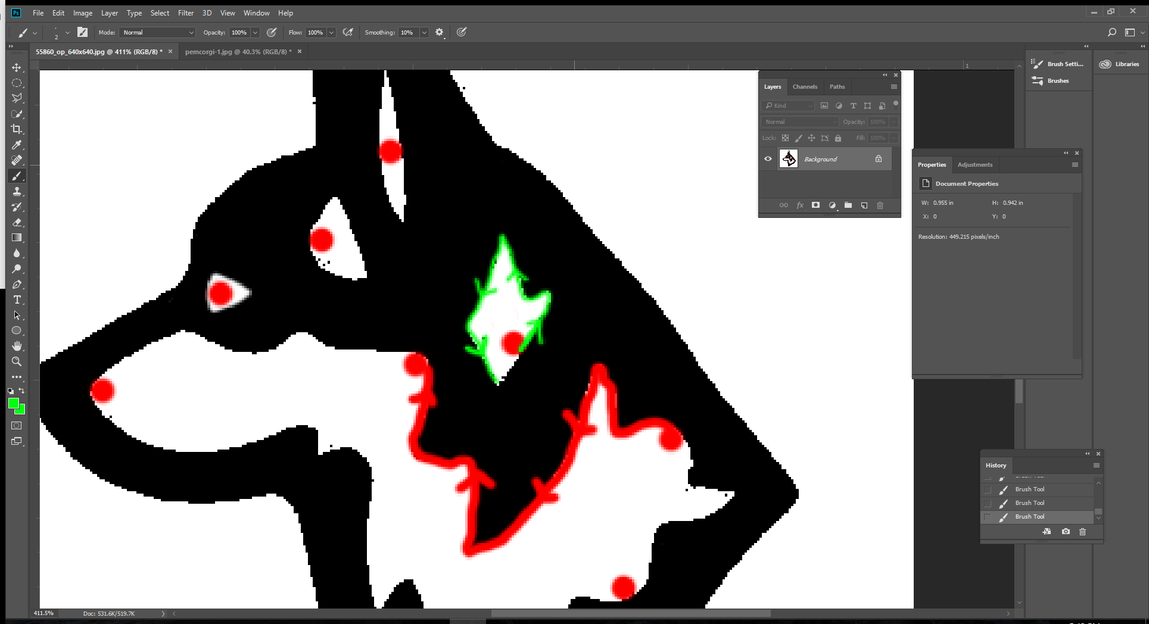This screenshot has height=624, width=1149.
Task: Click the green foreground color swatch
Action: point(14,403)
